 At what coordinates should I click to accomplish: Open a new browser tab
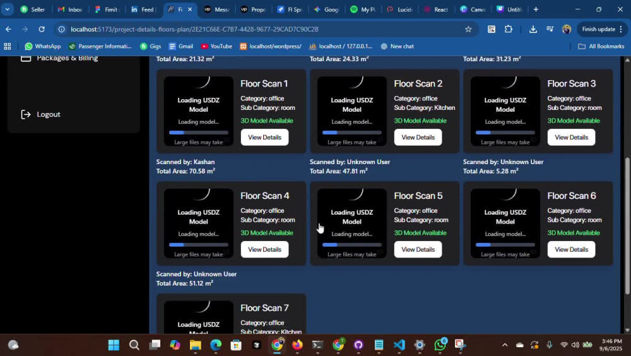tap(536, 9)
